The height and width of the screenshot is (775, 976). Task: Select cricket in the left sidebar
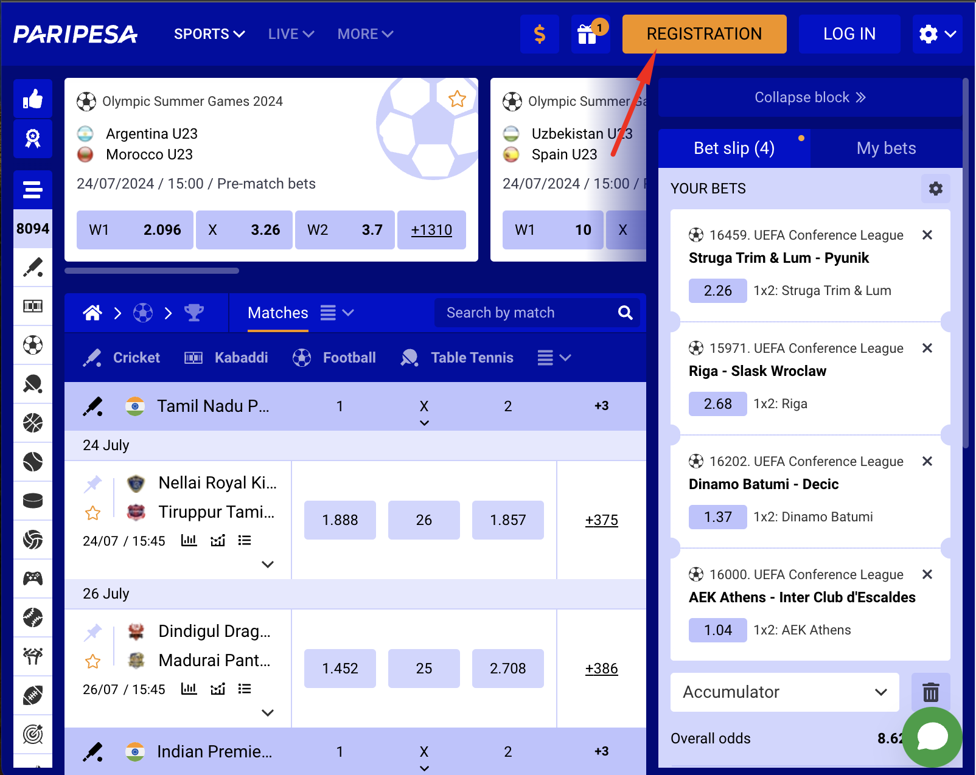click(33, 267)
